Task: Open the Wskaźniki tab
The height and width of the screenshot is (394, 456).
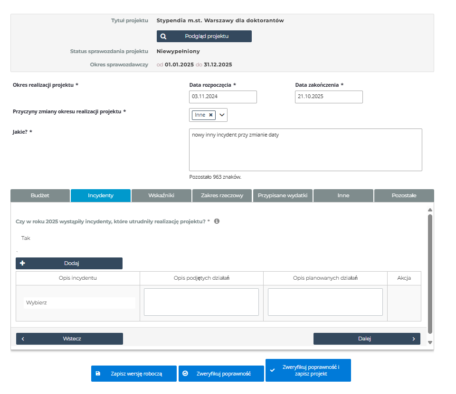Action: click(x=161, y=195)
